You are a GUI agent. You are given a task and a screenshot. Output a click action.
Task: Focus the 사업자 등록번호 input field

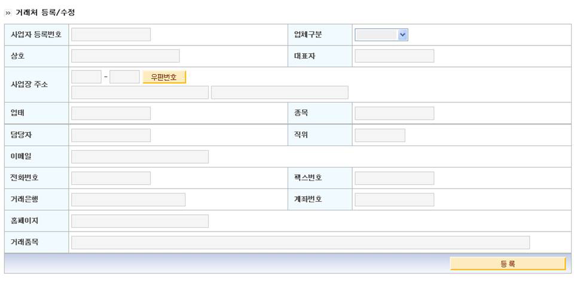click(111, 35)
